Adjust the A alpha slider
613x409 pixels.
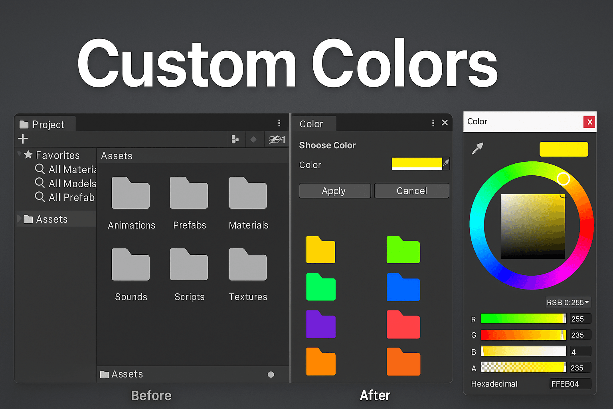tap(524, 367)
